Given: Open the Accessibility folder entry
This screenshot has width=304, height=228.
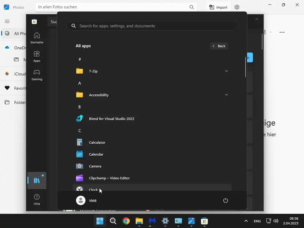Looking at the screenshot, I should point(152,95).
